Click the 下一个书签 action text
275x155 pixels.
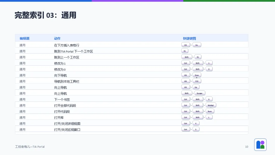click(x=62, y=99)
